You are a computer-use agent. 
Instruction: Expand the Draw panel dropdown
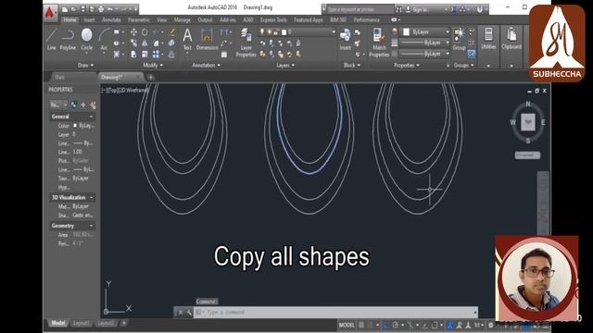pyautogui.click(x=85, y=66)
